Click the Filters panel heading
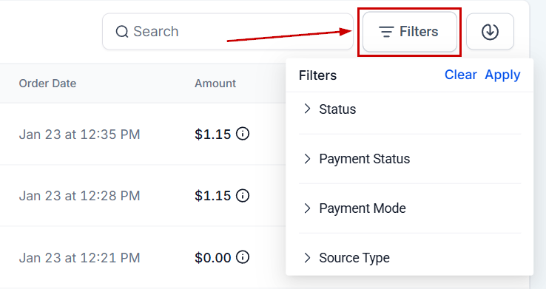Screen dimensions: 546x289 pyautogui.click(x=317, y=75)
